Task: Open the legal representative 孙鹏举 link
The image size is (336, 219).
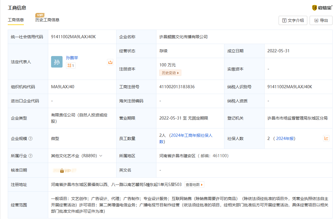Action: pyautogui.click(x=72, y=58)
